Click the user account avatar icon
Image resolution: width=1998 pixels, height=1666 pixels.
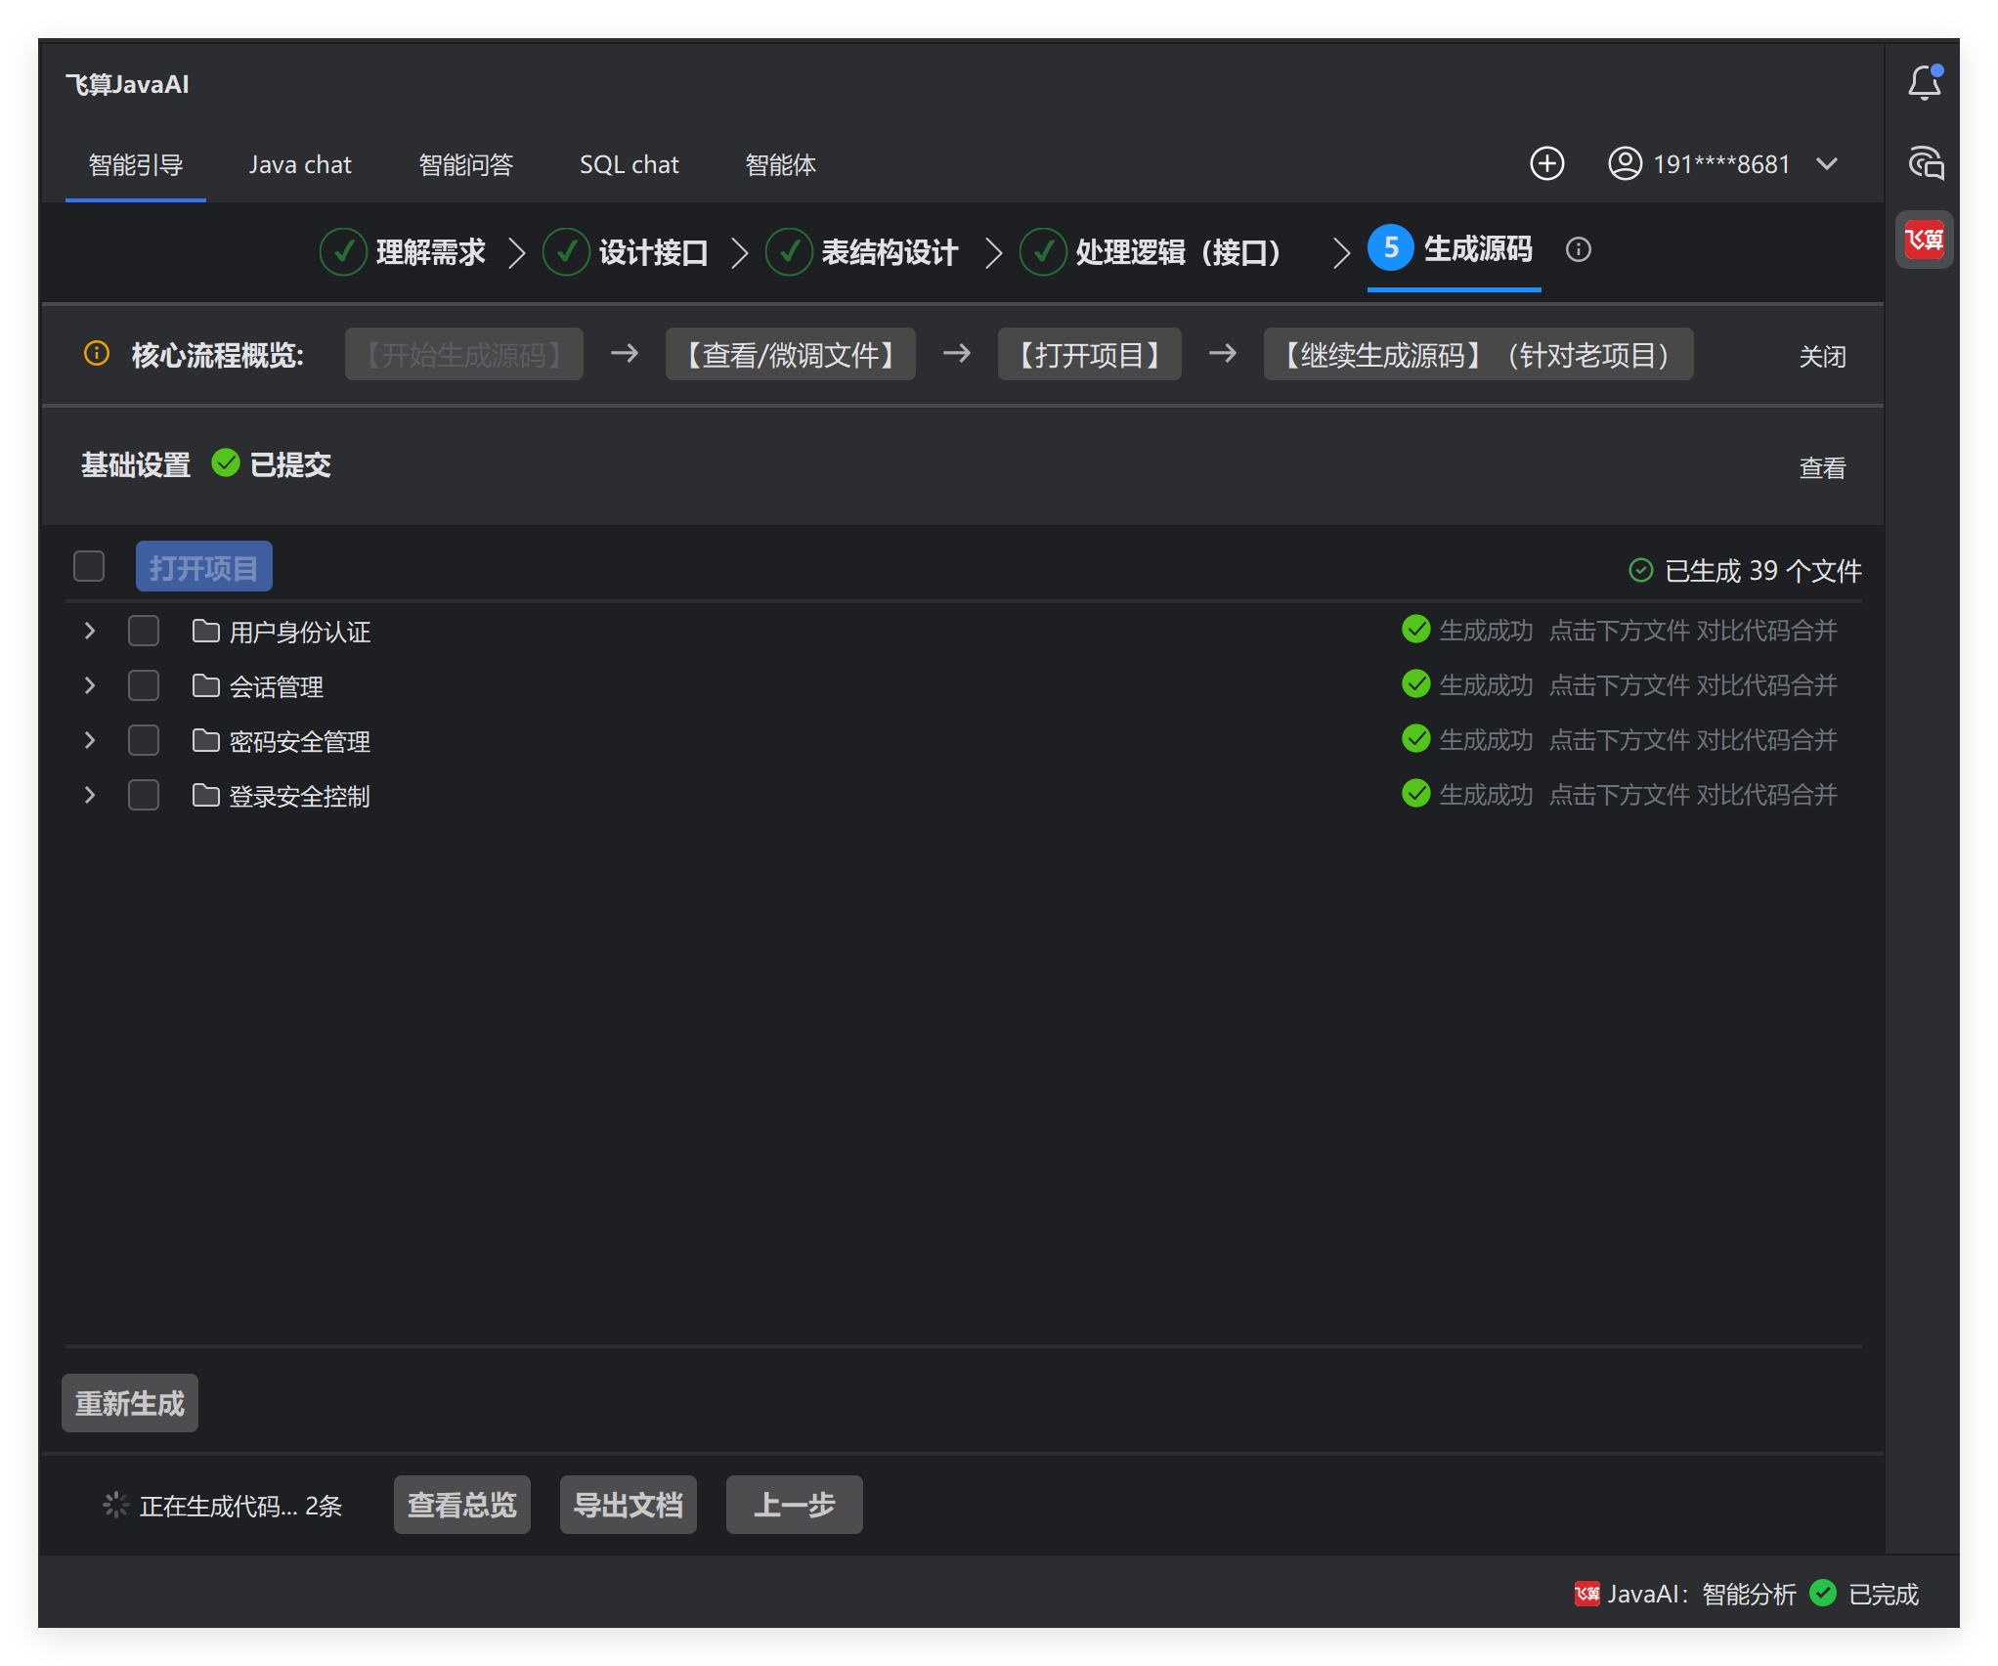pyautogui.click(x=1625, y=164)
